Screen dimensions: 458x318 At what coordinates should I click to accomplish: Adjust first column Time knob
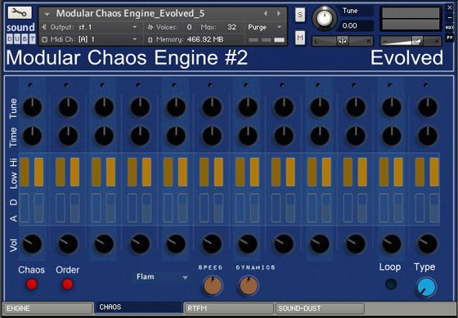[32, 136]
